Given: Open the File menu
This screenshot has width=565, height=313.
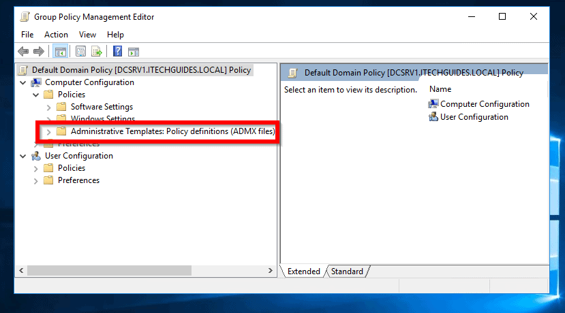Looking at the screenshot, I should [x=27, y=35].
